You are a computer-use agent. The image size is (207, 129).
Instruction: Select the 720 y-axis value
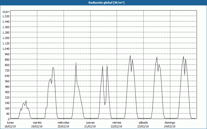pos(7,70)
